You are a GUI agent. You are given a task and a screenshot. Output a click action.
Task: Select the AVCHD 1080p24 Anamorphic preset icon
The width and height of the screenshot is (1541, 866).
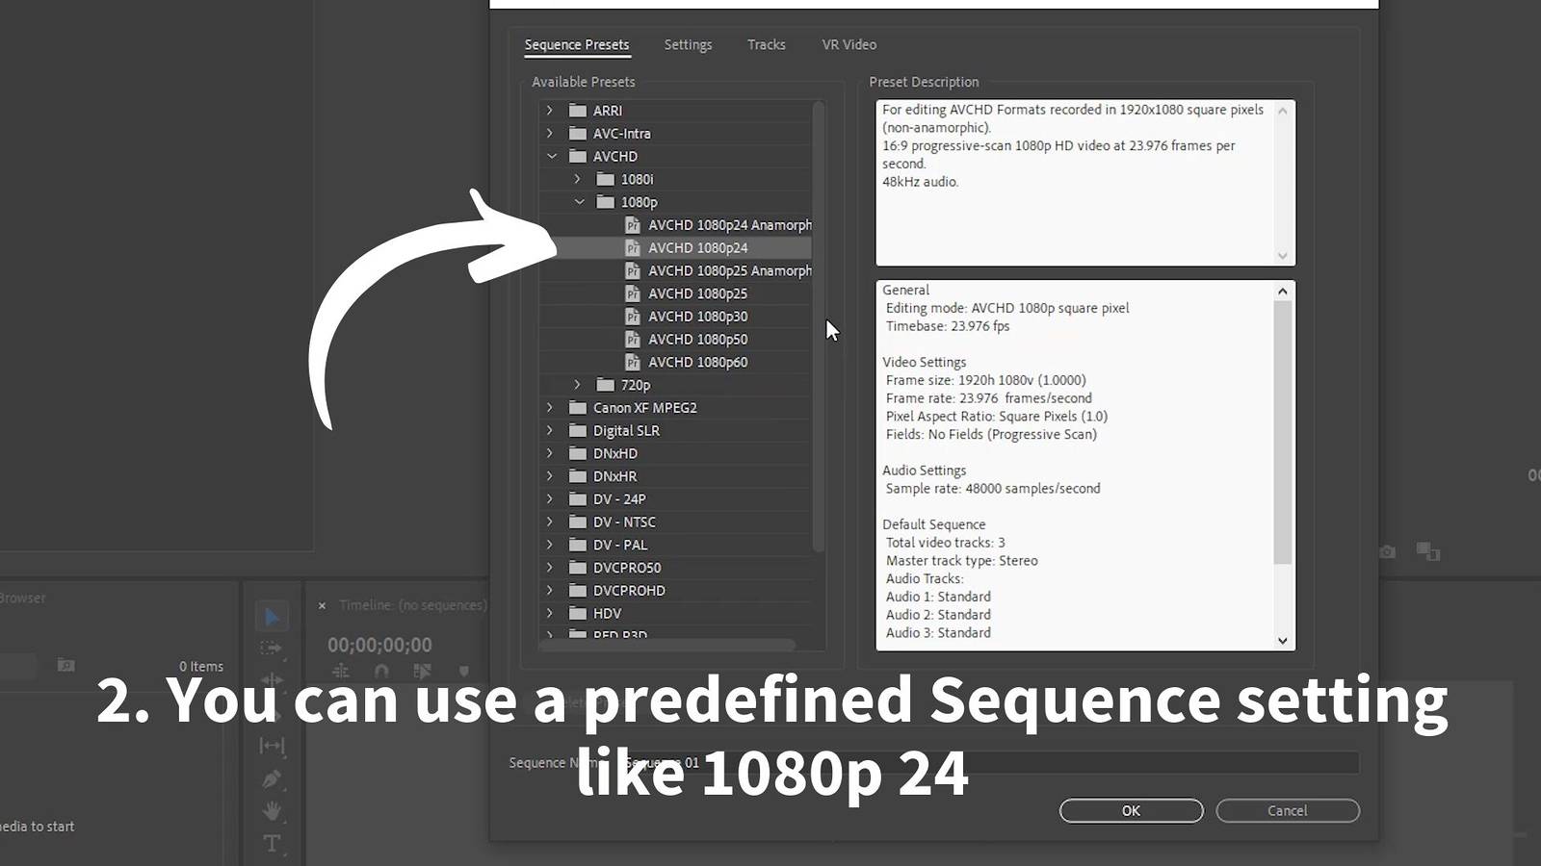(x=633, y=225)
